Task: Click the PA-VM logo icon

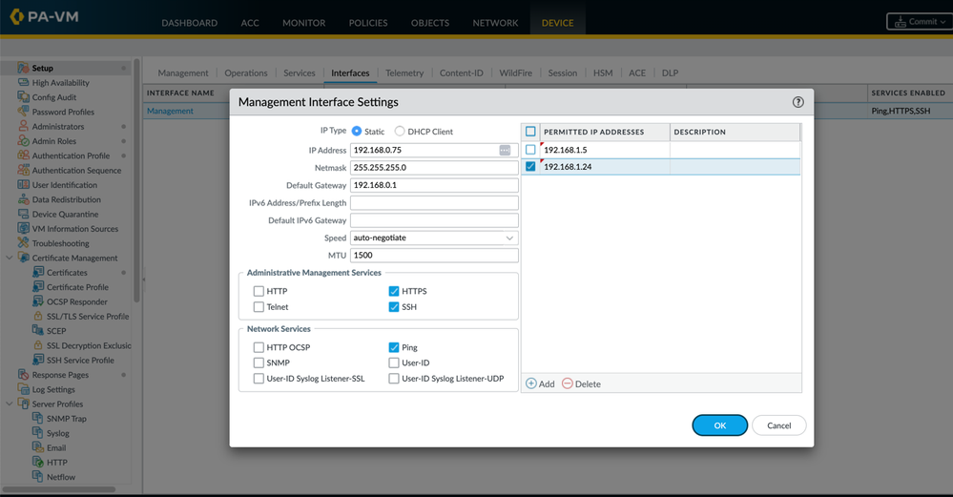Action: coord(16,17)
